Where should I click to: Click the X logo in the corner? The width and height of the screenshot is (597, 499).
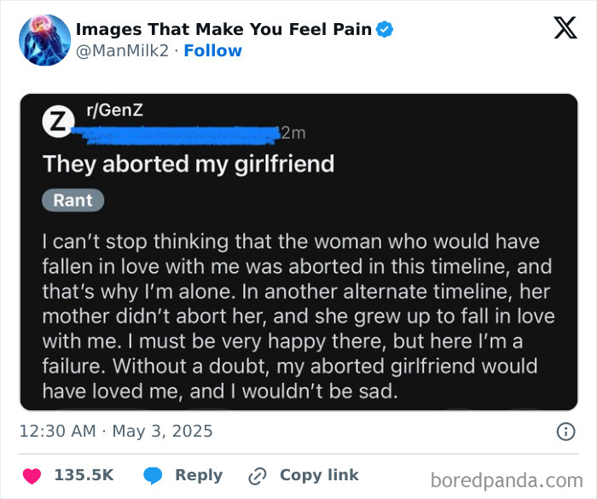click(565, 28)
